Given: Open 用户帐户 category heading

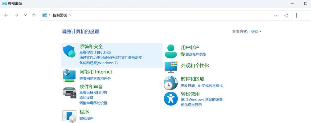Looking at the screenshot, I should [190, 47].
